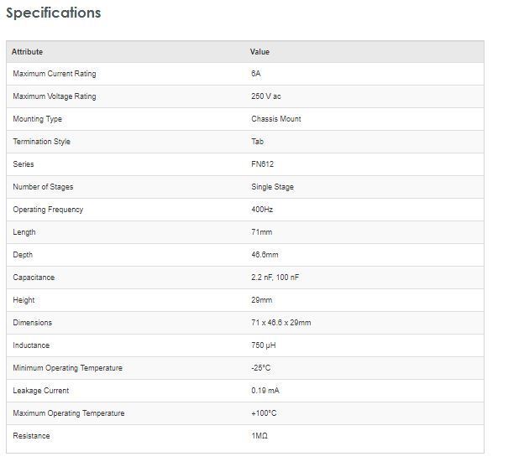
Task: Click the 1MΩ resistance value
Action: point(259,436)
